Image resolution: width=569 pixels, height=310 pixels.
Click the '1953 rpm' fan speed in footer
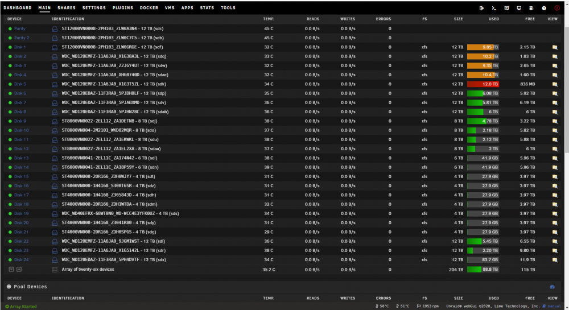[x=430, y=307]
